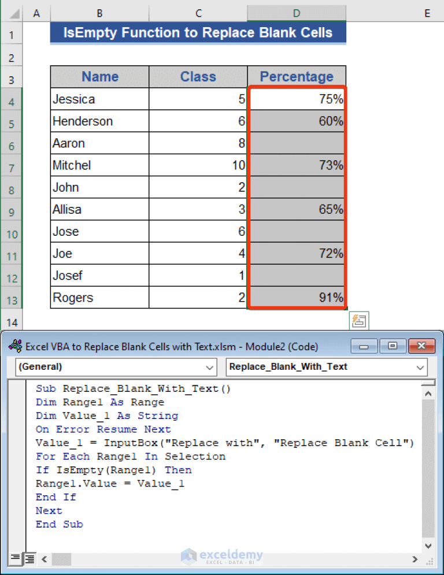Click the Quick Analysis icon below the selection
The height and width of the screenshot is (575, 444).
point(359,321)
